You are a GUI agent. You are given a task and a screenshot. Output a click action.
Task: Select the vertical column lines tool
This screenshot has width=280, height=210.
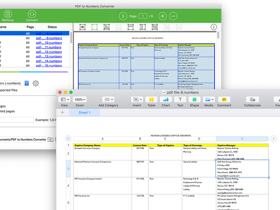point(143,27)
